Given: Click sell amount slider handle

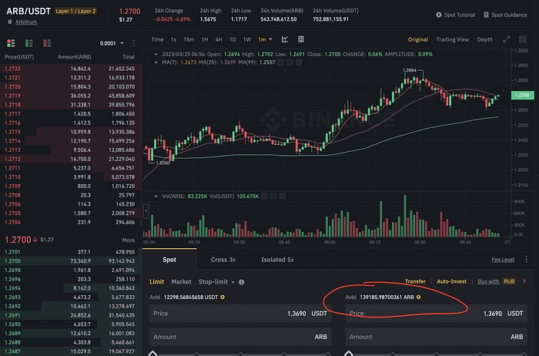Looking at the screenshot, I should [349, 353].
